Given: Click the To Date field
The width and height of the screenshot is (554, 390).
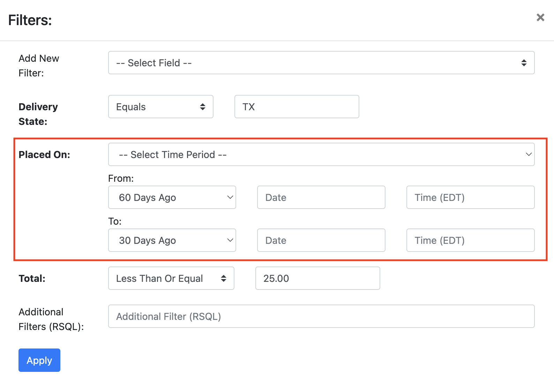Looking at the screenshot, I should click(321, 240).
